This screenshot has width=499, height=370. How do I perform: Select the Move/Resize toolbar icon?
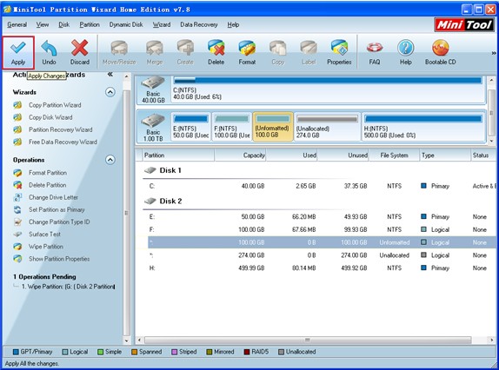coord(119,52)
